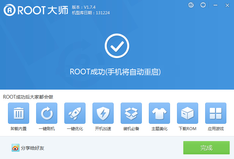Click the ROOT成功(手机将自动重启) message
Viewport: 234px width, 159px height.
[115, 72]
